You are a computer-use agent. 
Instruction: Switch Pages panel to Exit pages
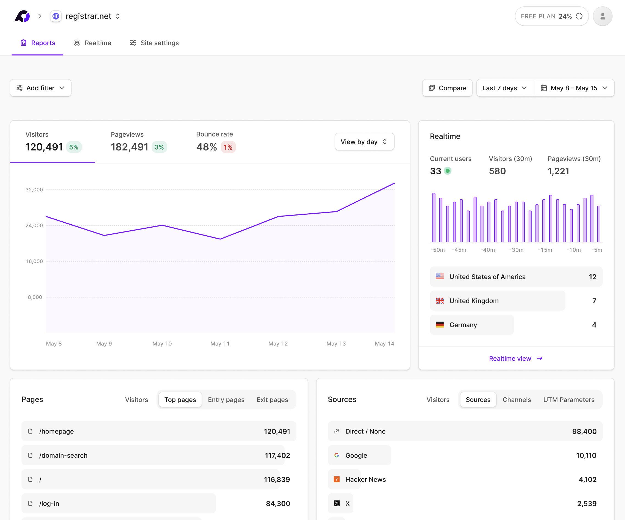272,399
